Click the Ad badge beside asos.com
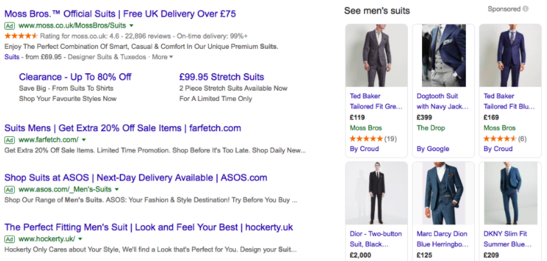 tap(10, 190)
